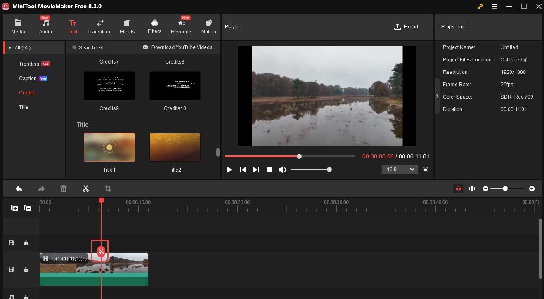The width and height of the screenshot is (544, 299).
Task: Click the 1920x1080 resolution value
Action: pyautogui.click(x=513, y=72)
